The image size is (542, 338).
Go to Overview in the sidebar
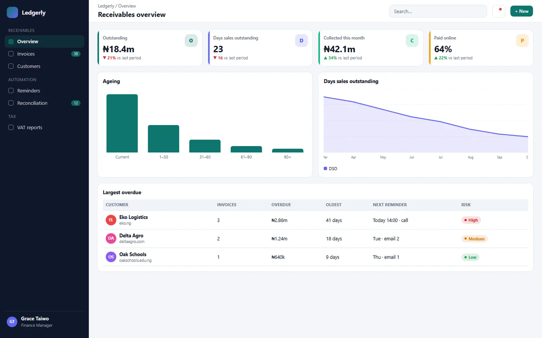(44, 42)
